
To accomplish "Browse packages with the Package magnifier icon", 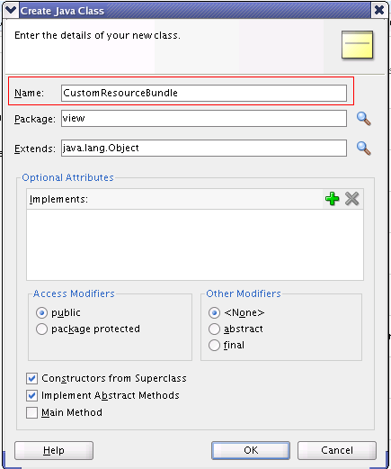I will coord(364,119).
